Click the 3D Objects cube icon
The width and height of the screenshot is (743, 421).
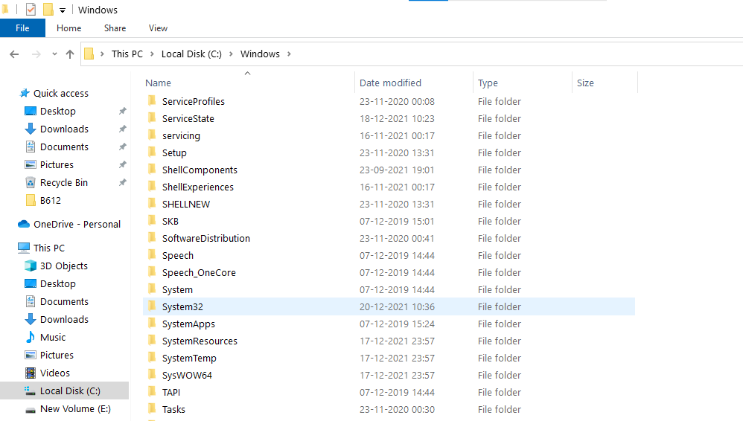click(x=31, y=266)
